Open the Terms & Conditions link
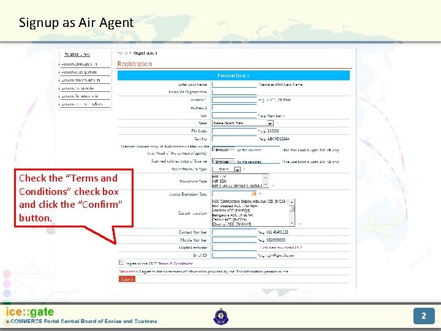Image resolution: width=441 pixels, height=331 pixels. 176,264
